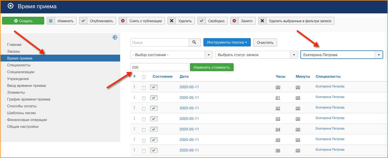388x158 pixels.
Task: Click the green status checkmark for hour 00
Action: click(x=154, y=87)
